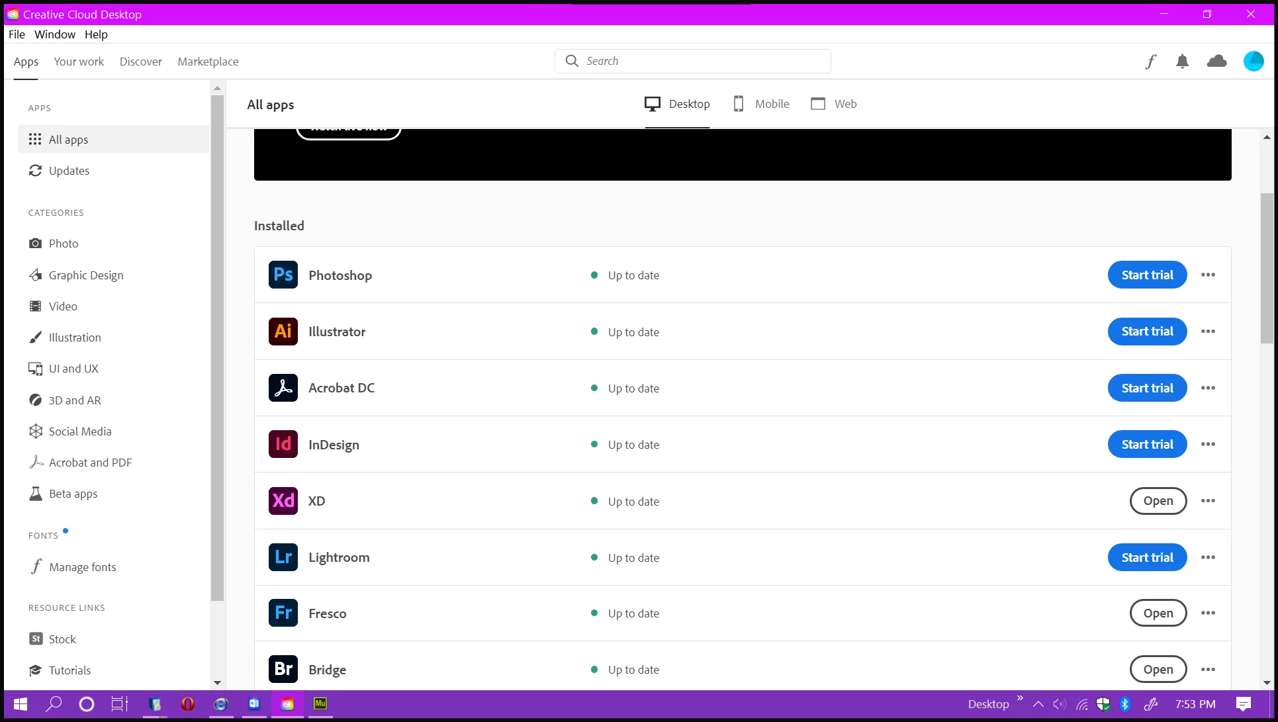
Task: Open the Window menu
Action: point(55,34)
